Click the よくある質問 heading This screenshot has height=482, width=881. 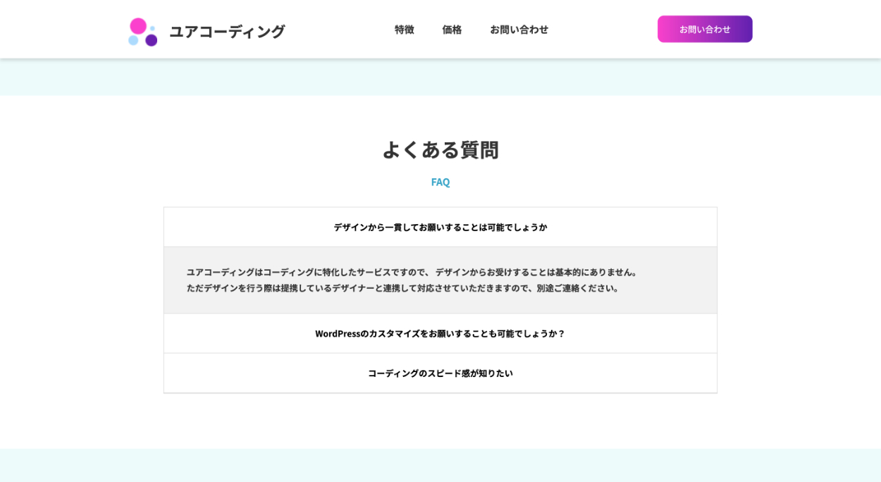(440, 149)
